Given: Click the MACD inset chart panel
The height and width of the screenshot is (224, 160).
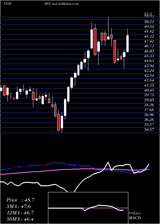Looking at the screenshot, I should click(x=88, y=208).
